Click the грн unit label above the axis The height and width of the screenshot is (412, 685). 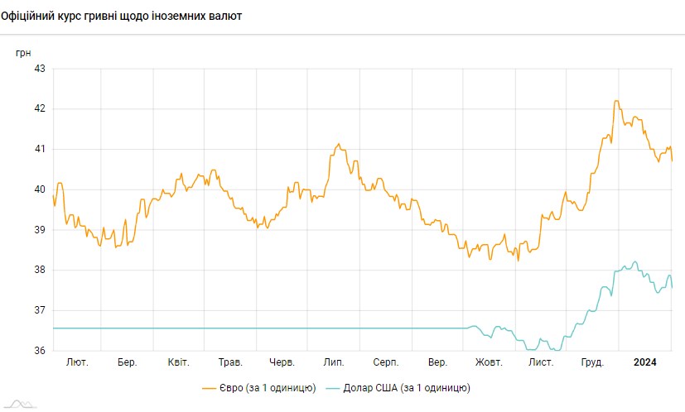[x=23, y=52]
